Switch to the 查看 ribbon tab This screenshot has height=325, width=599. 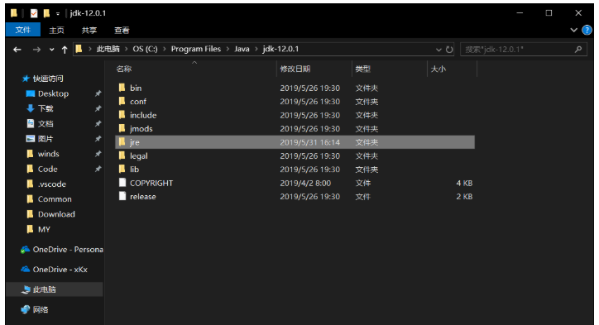pos(122,30)
